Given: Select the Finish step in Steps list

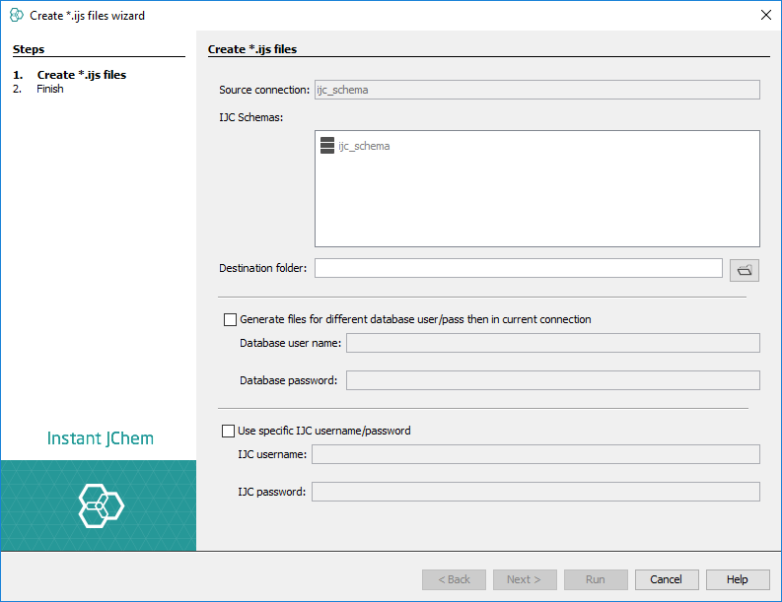Looking at the screenshot, I should [50, 89].
